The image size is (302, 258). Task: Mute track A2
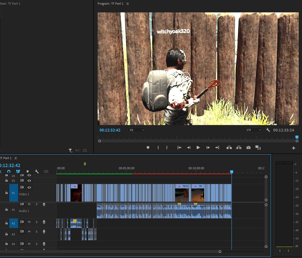pos(29,222)
